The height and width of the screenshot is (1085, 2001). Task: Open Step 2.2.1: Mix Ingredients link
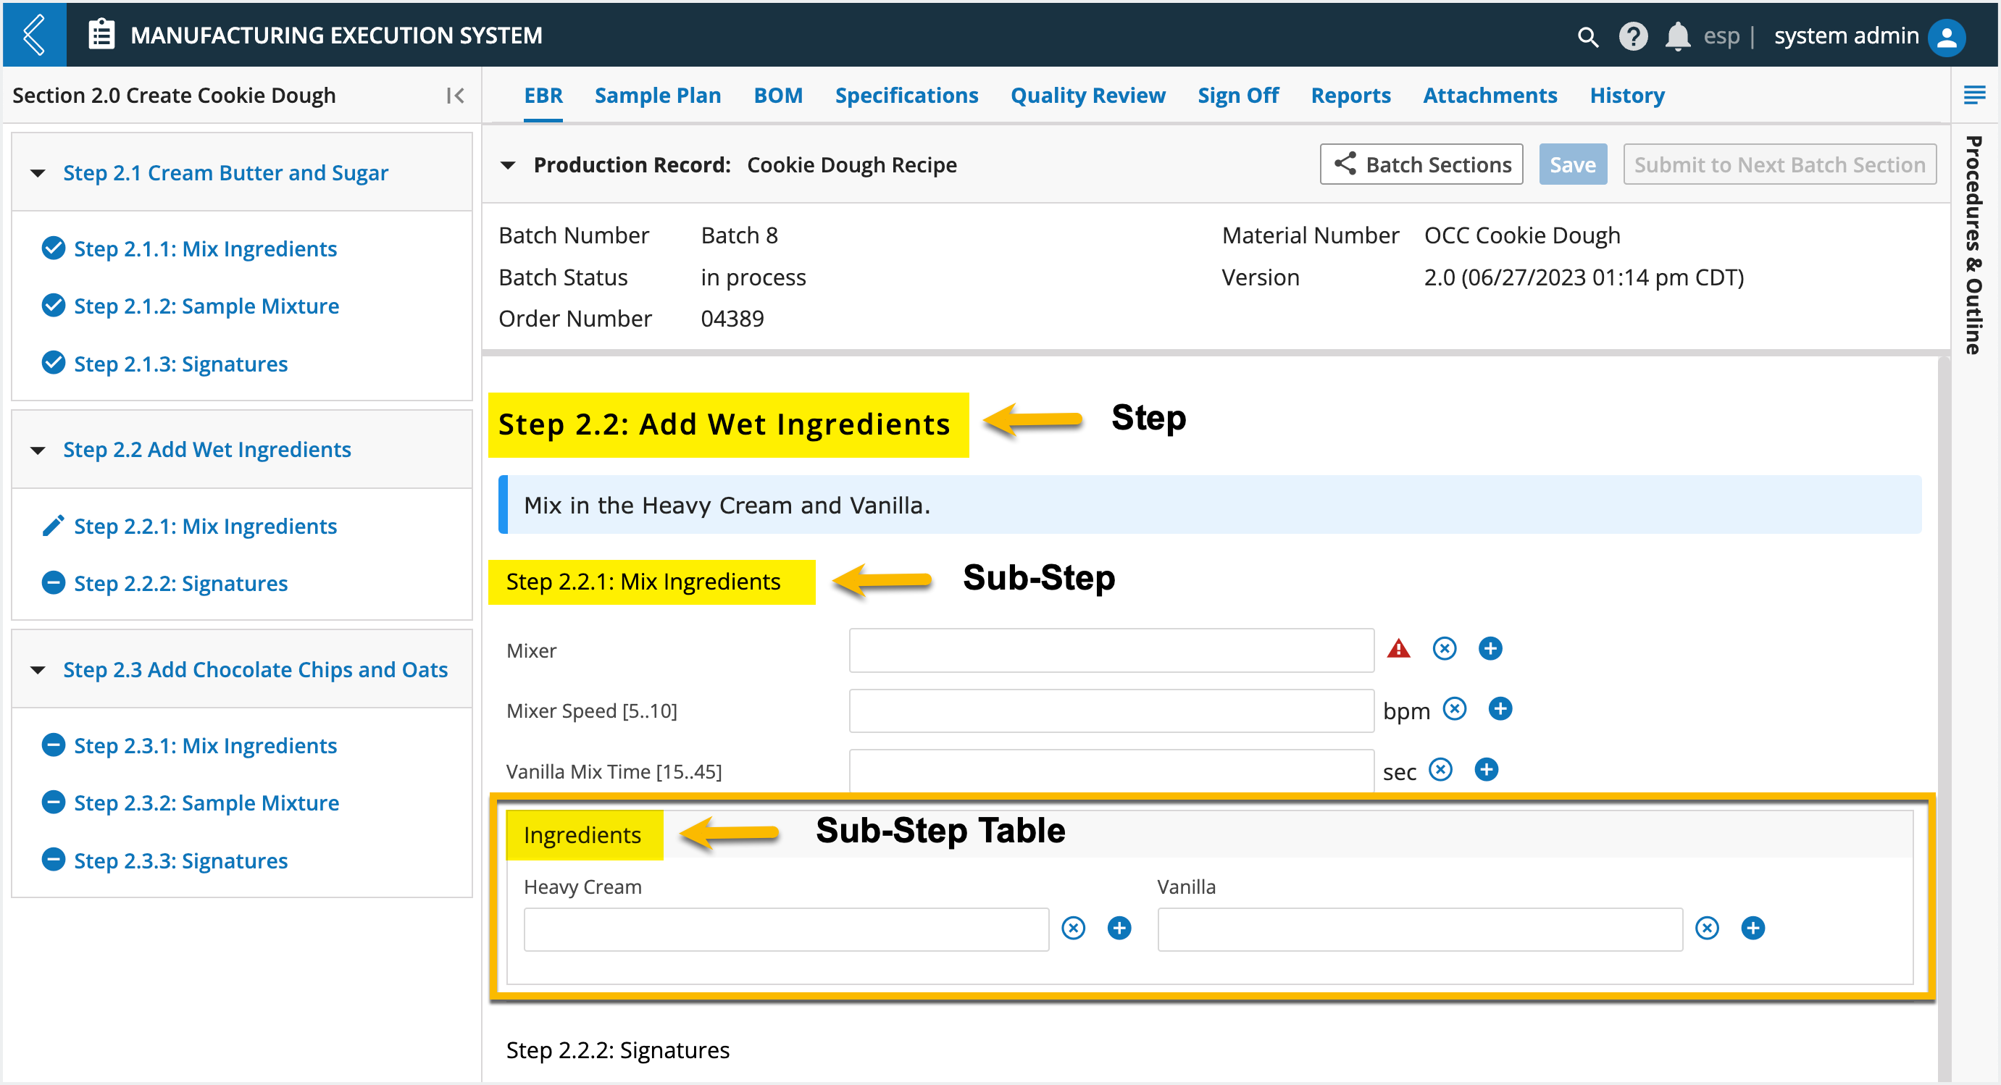tap(205, 526)
